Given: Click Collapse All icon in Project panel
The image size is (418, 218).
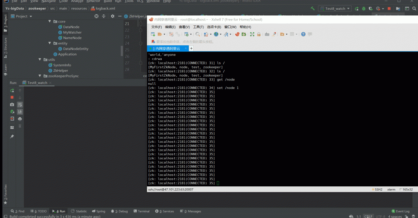Looking at the screenshot, I should pyautogui.click(x=104, y=16).
